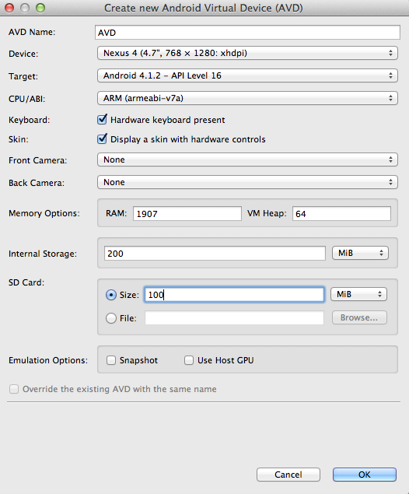Screen dimensions: 409x494
Task: Enable the Snapshot emulation option
Action: click(111, 360)
